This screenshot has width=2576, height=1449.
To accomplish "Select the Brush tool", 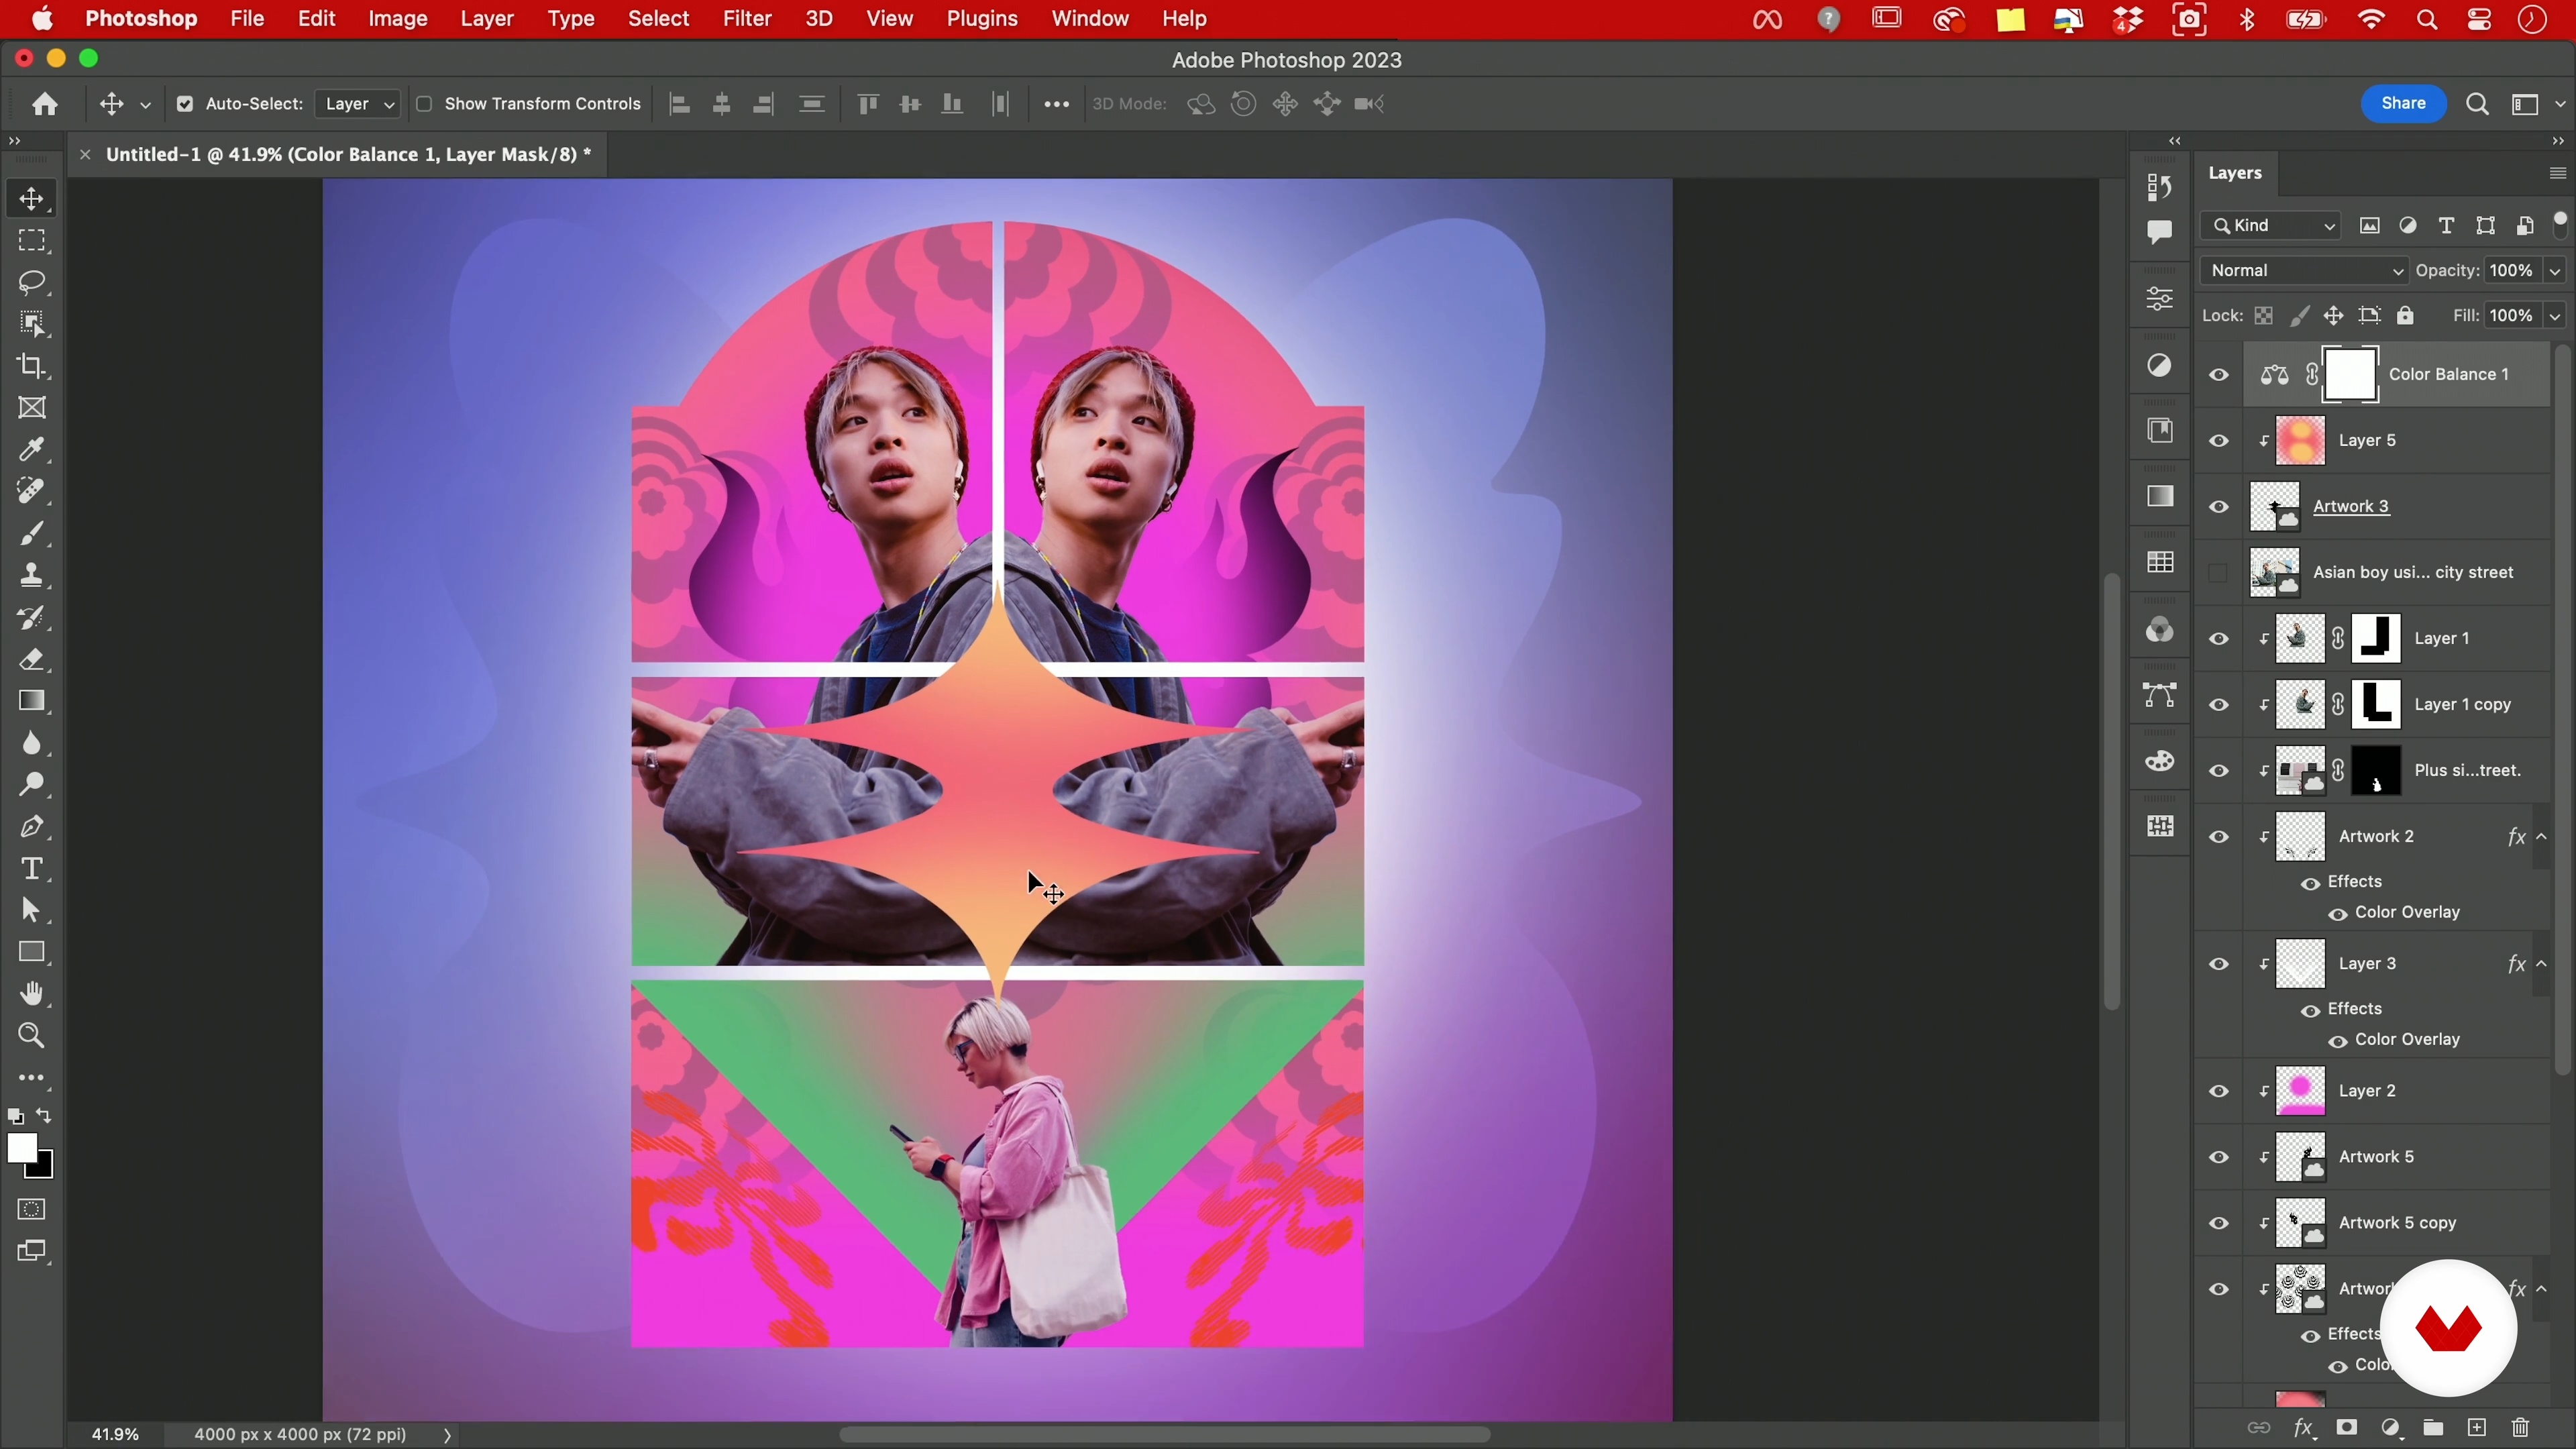I will pyautogui.click(x=32, y=534).
